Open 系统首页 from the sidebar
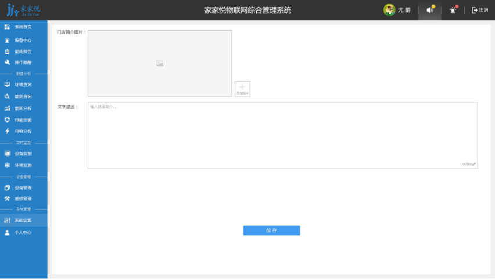The height and width of the screenshot is (279, 495). click(x=23, y=27)
